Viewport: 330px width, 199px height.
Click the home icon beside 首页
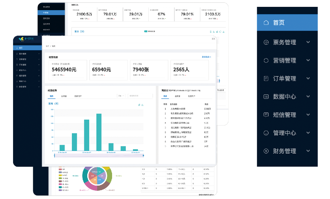(266, 23)
